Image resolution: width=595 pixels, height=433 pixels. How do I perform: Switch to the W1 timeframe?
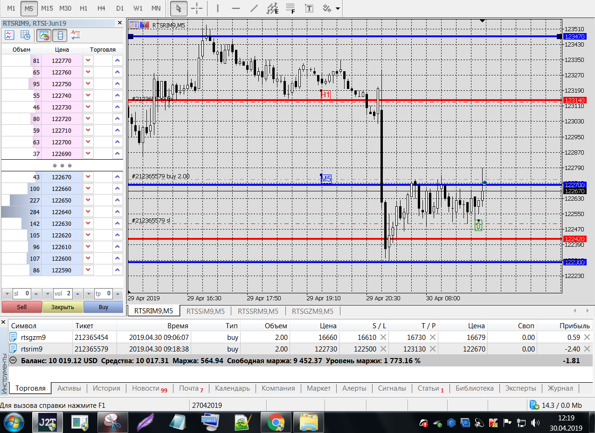tap(138, 8)
